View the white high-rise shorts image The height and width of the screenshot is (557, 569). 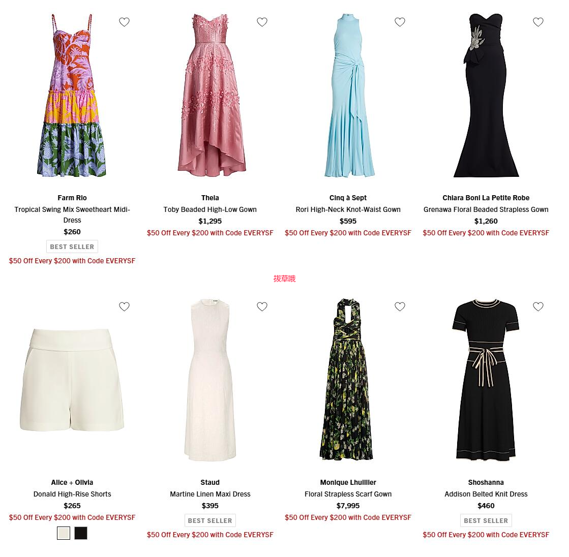[x=72, y=380]
